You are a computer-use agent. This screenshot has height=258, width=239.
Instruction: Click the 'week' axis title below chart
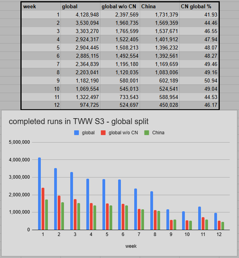pos(131,246)
